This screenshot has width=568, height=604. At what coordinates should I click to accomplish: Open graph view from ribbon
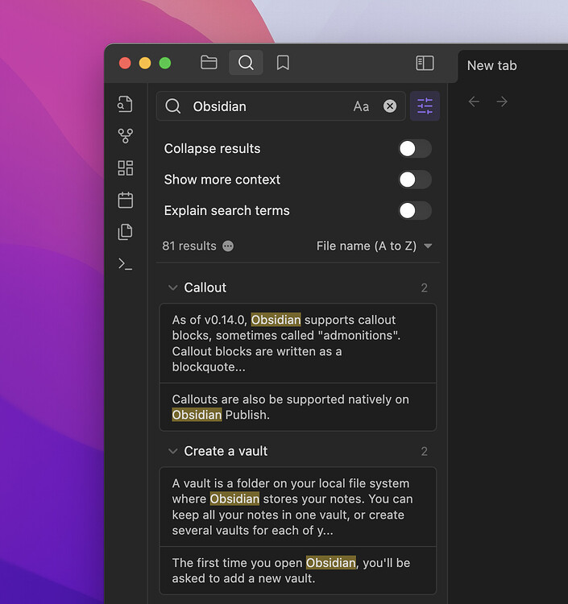tap(125, 136)
